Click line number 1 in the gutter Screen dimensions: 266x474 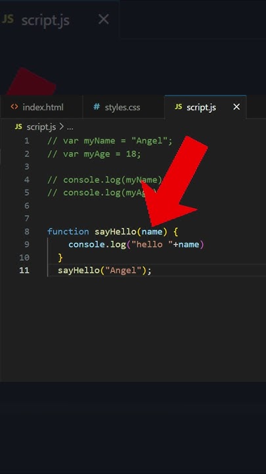pos(27,141)
